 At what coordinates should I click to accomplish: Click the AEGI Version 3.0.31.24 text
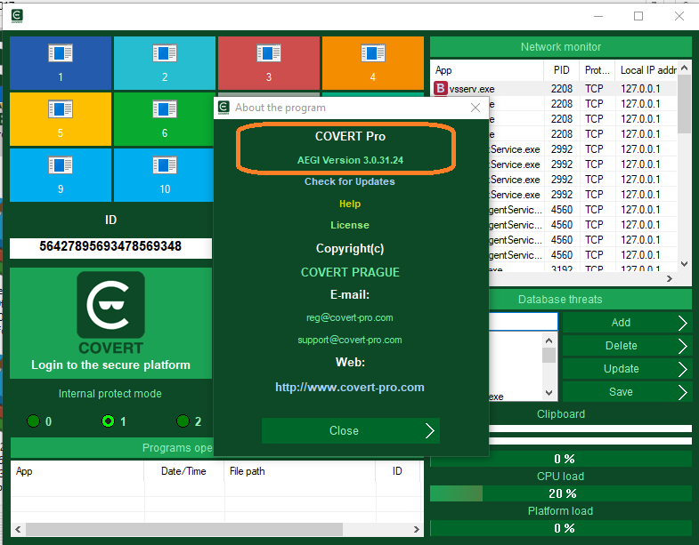click(x=350, y=160)
